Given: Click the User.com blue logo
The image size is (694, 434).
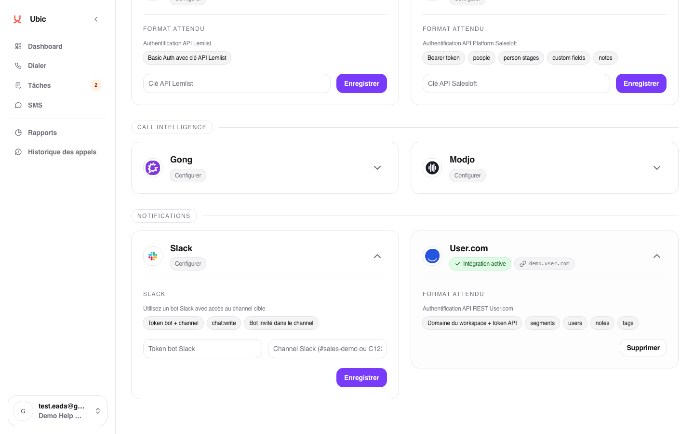Looking at the screenshot, I should (432, 256).
